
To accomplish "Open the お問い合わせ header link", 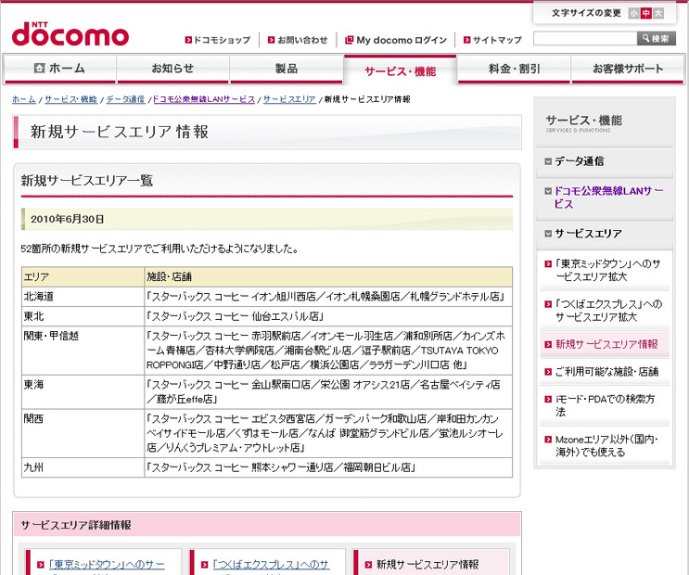I will click(302, 40).
